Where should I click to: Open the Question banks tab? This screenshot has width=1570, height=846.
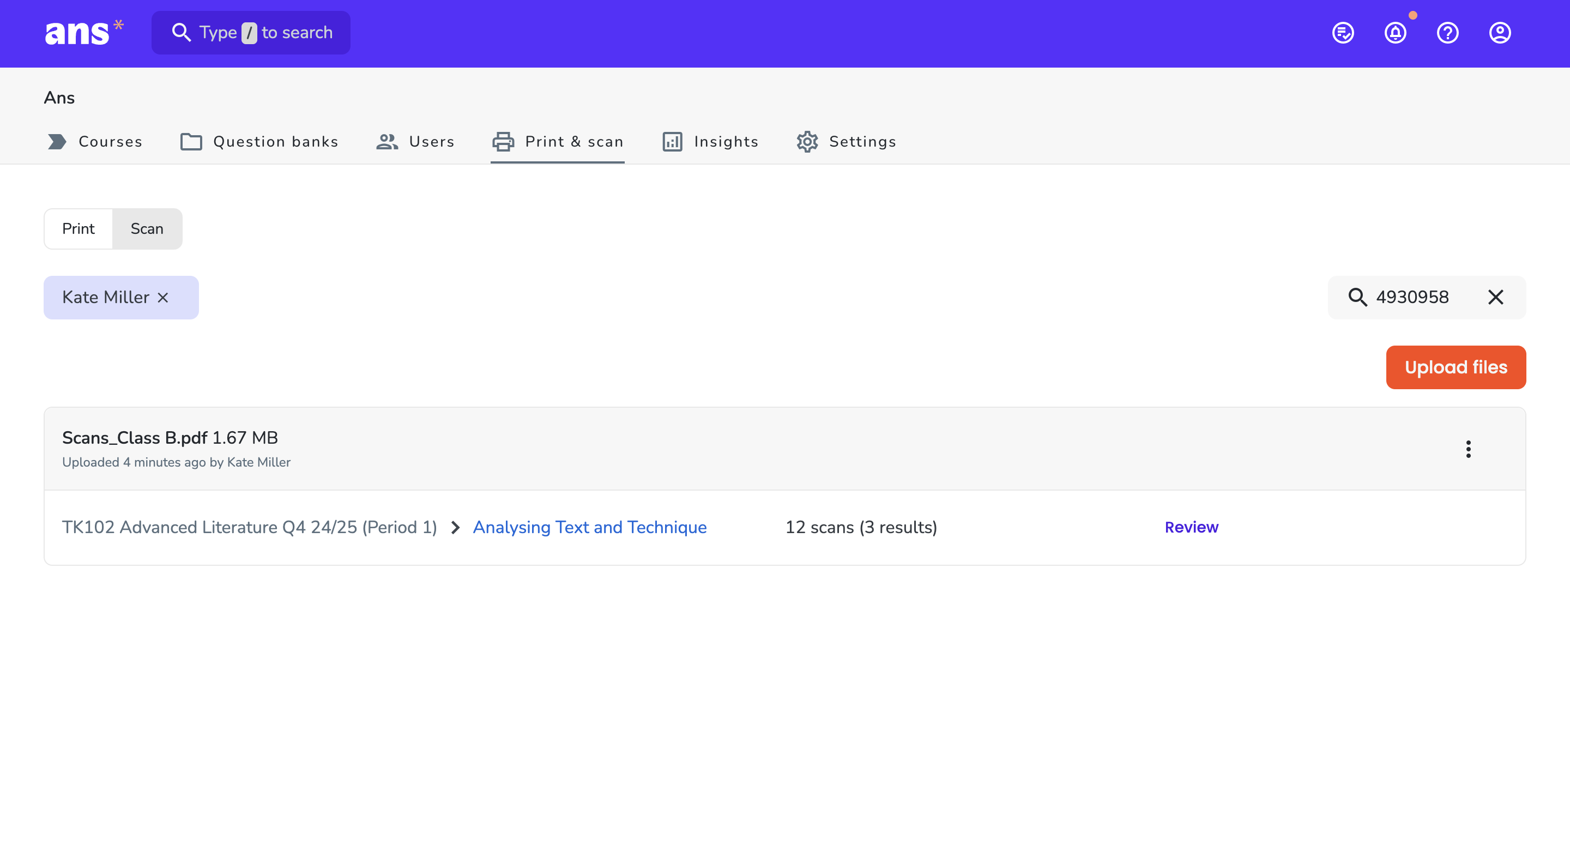pos(259,141)
